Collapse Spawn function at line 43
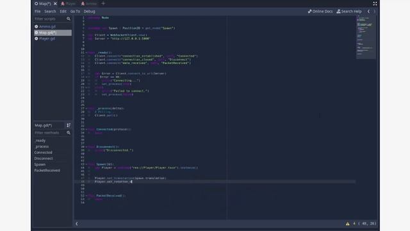 click(x=86, y=164)
